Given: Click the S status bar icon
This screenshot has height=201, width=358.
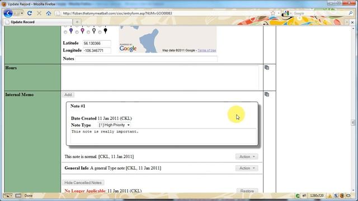Looking at the screenshot, I should 336,196.
